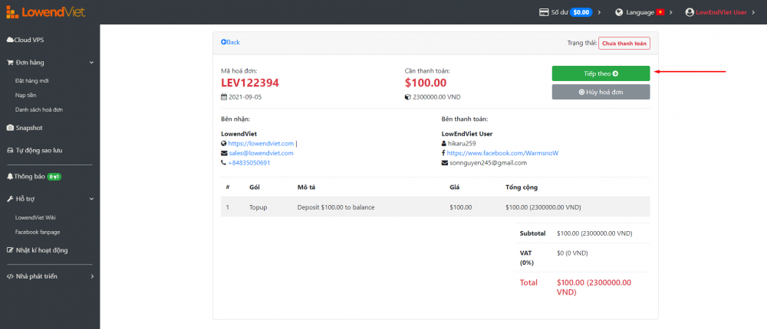This screenshot has height=329, width=767.
Task: Click the red Total amount value
Action: tap(594, 288)
